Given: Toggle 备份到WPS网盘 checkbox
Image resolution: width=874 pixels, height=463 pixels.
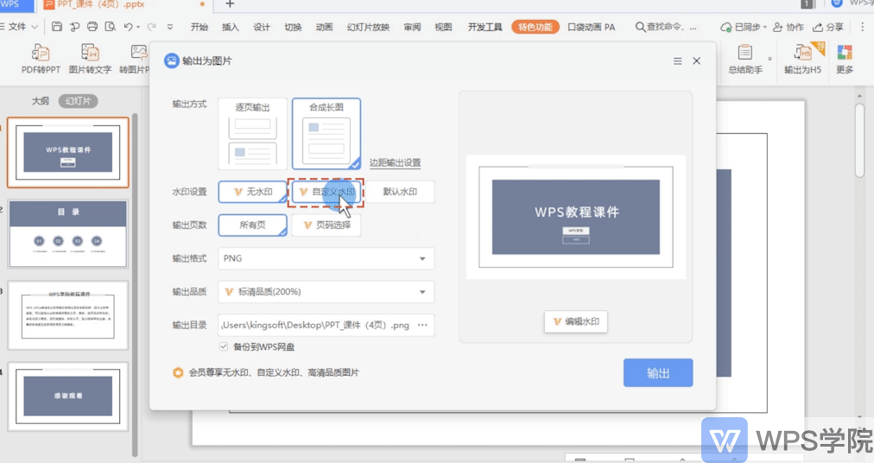Looking at the screenshot, I should (x=224, y=346).
